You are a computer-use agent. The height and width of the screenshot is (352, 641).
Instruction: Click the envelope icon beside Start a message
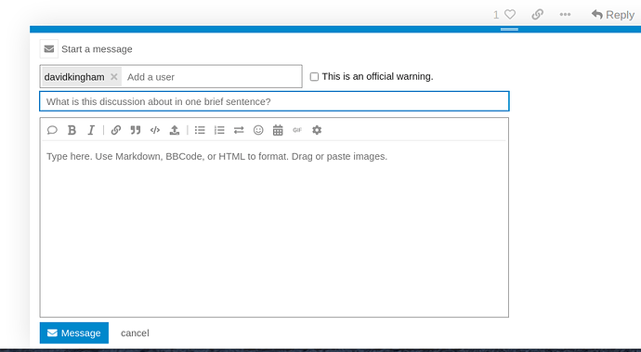coord(49,49)
